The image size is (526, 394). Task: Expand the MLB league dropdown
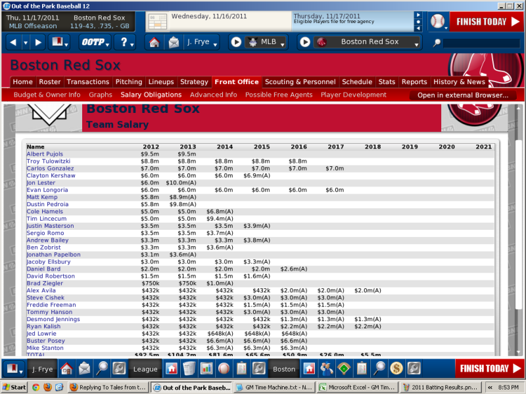pos(266,42)
